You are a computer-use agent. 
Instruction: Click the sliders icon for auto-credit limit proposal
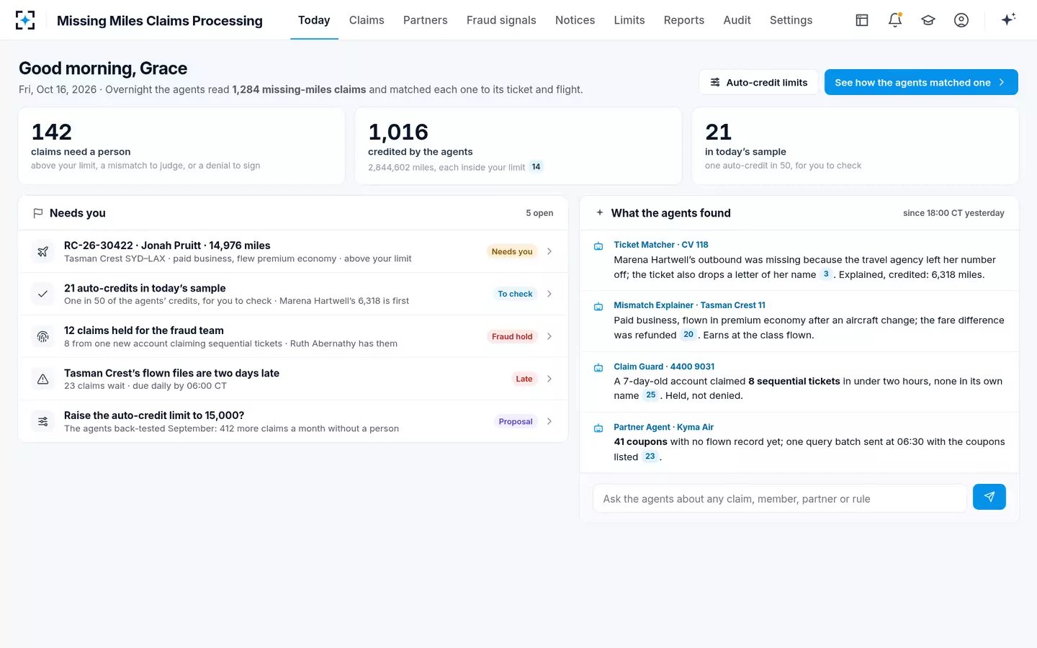click(x=43, y=421)
